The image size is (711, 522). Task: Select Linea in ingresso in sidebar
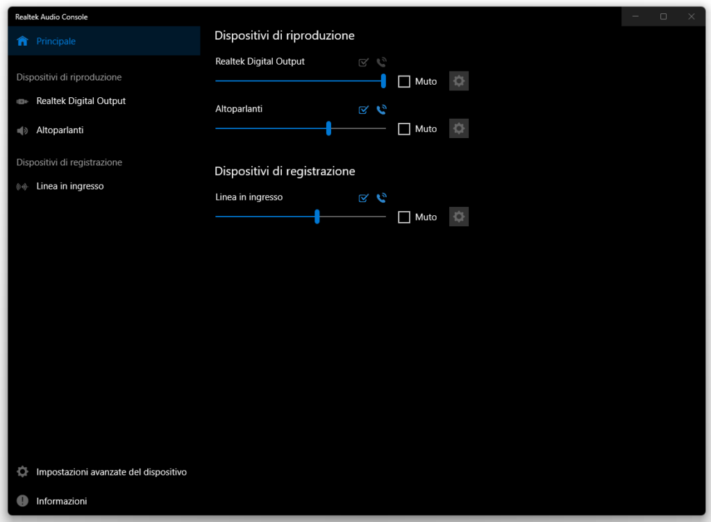pos(104,186)
